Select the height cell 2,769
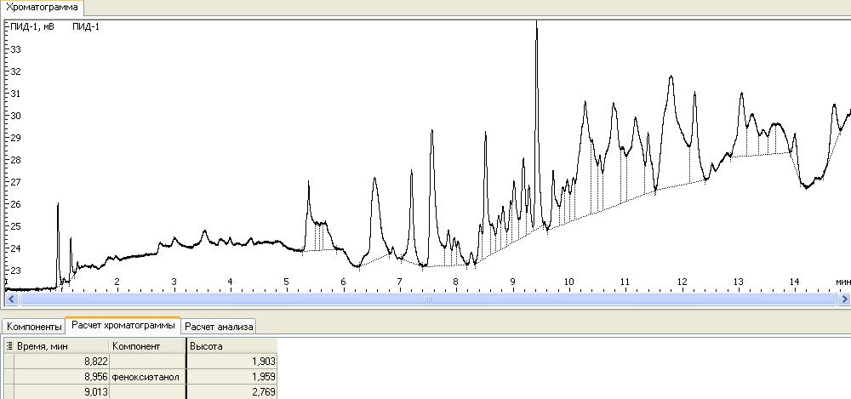Viewport: 851px width, 399px height. click(231, 392)
